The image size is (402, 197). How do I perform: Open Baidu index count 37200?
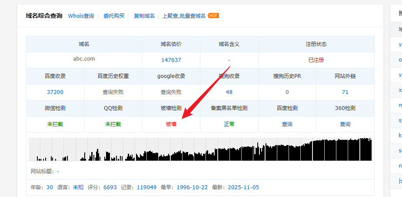55,92
